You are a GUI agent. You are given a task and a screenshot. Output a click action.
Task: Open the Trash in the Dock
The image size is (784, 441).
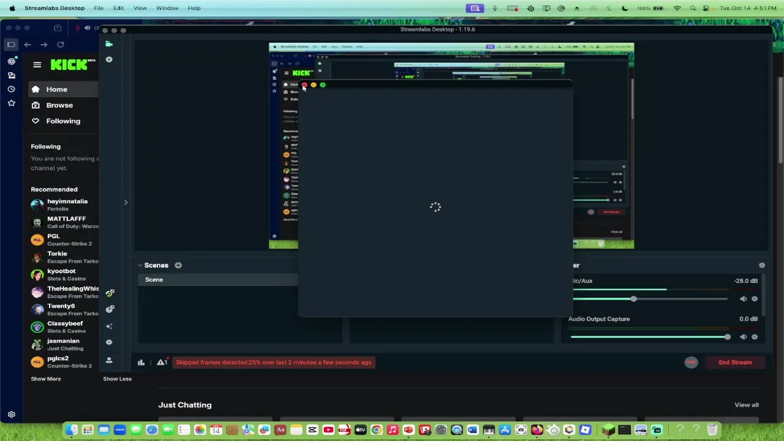click(712, 430)
